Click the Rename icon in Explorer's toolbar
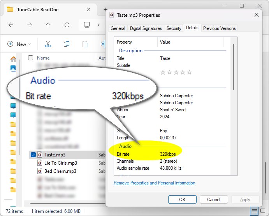The width and height of the screenshot is (269, 216). pos(103,44)
